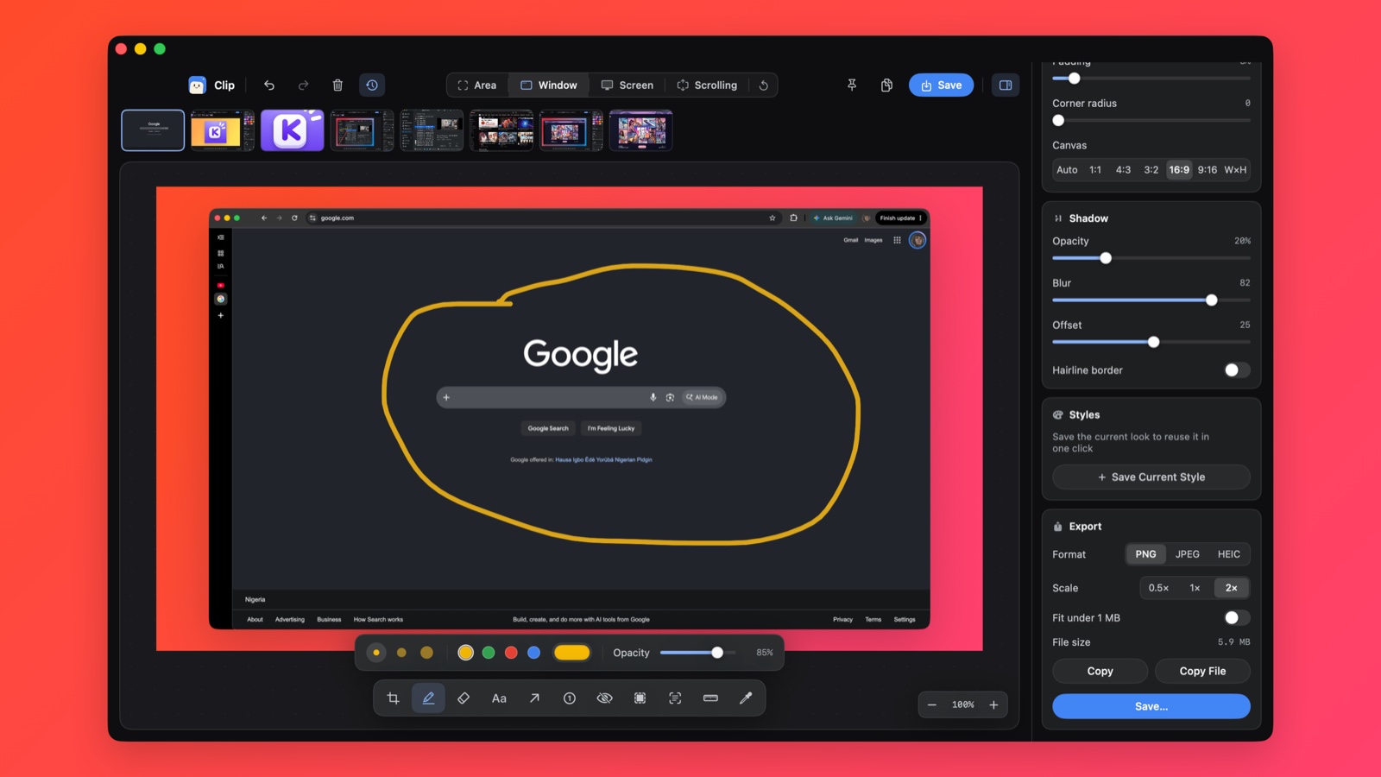
Task: Click Save Current Style button
Action: point(1151,477)
